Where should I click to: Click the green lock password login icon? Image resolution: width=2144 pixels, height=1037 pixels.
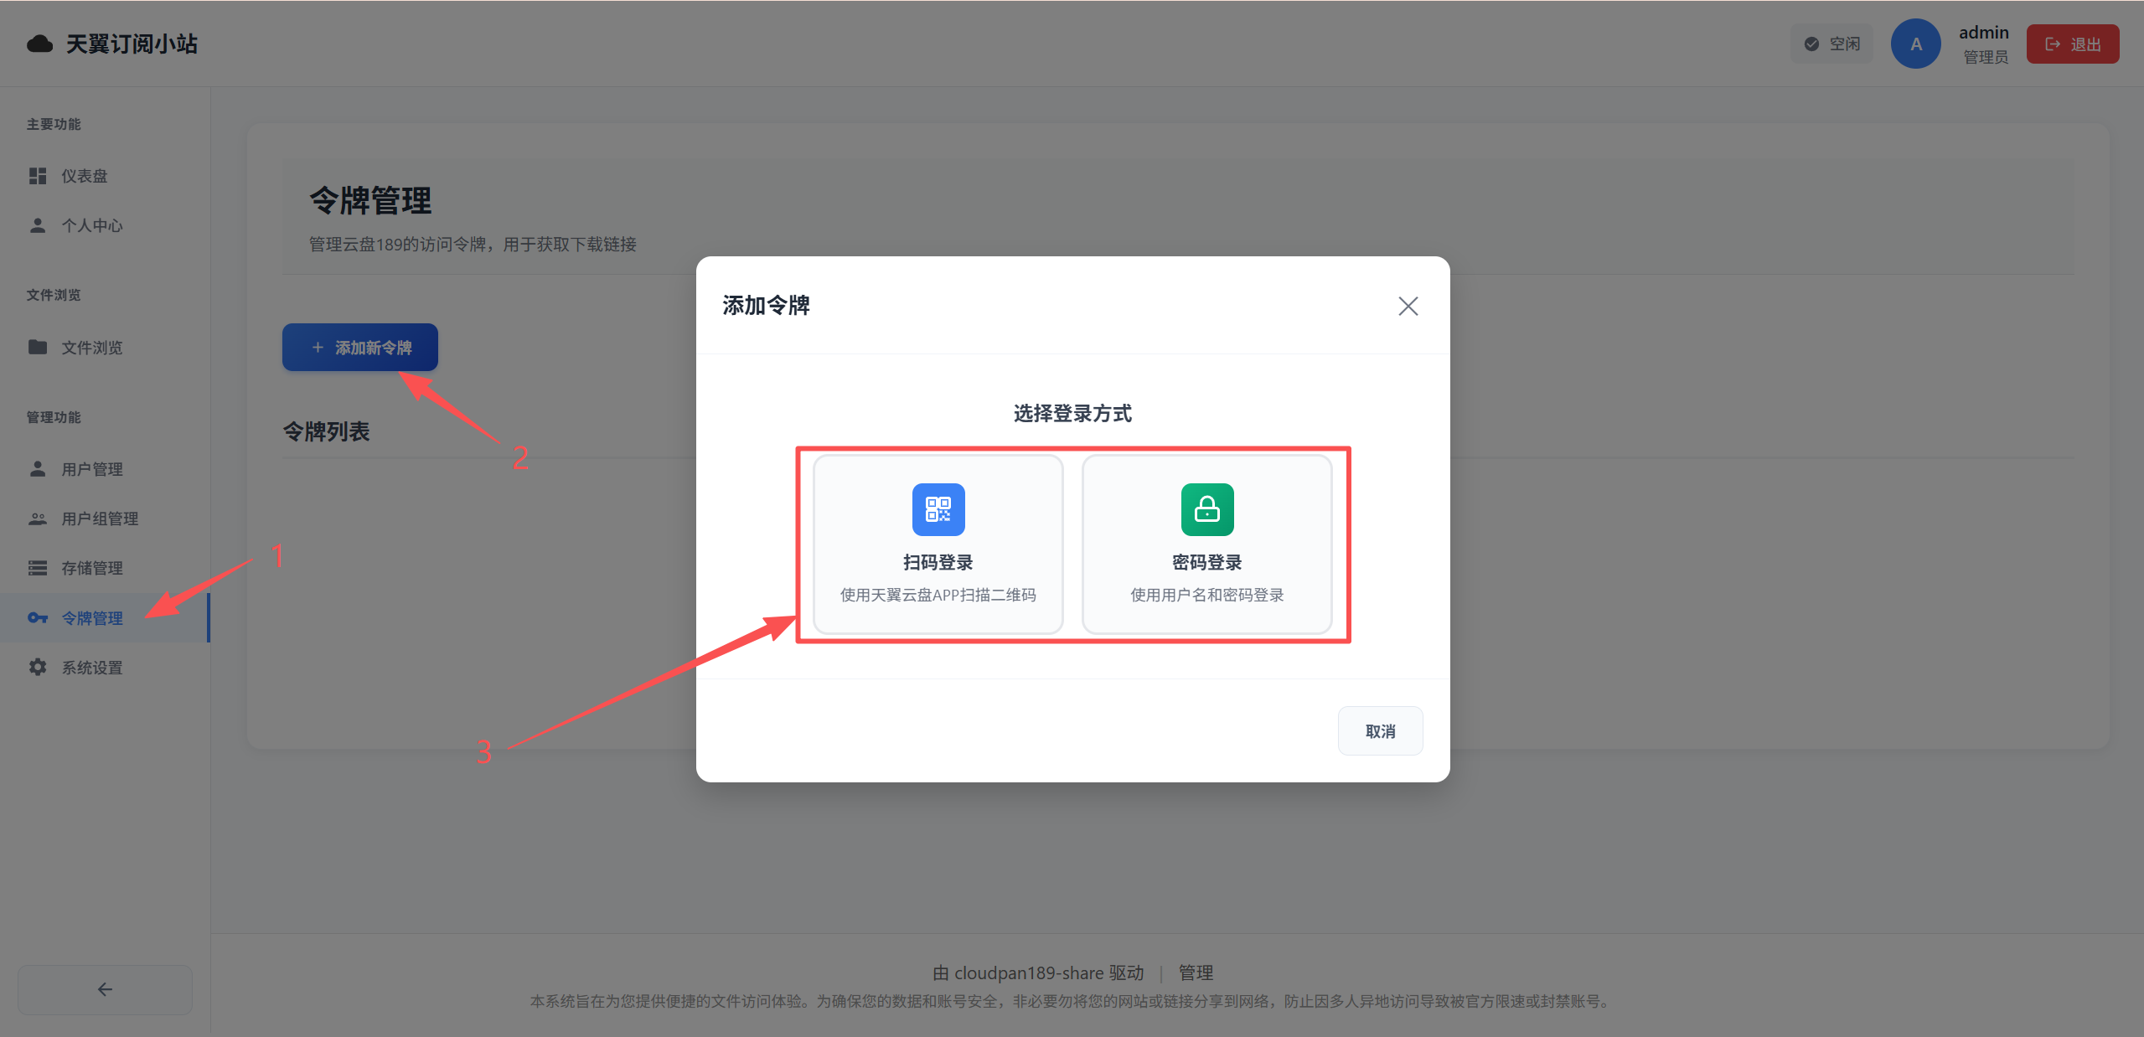(x=1206, y=509)
